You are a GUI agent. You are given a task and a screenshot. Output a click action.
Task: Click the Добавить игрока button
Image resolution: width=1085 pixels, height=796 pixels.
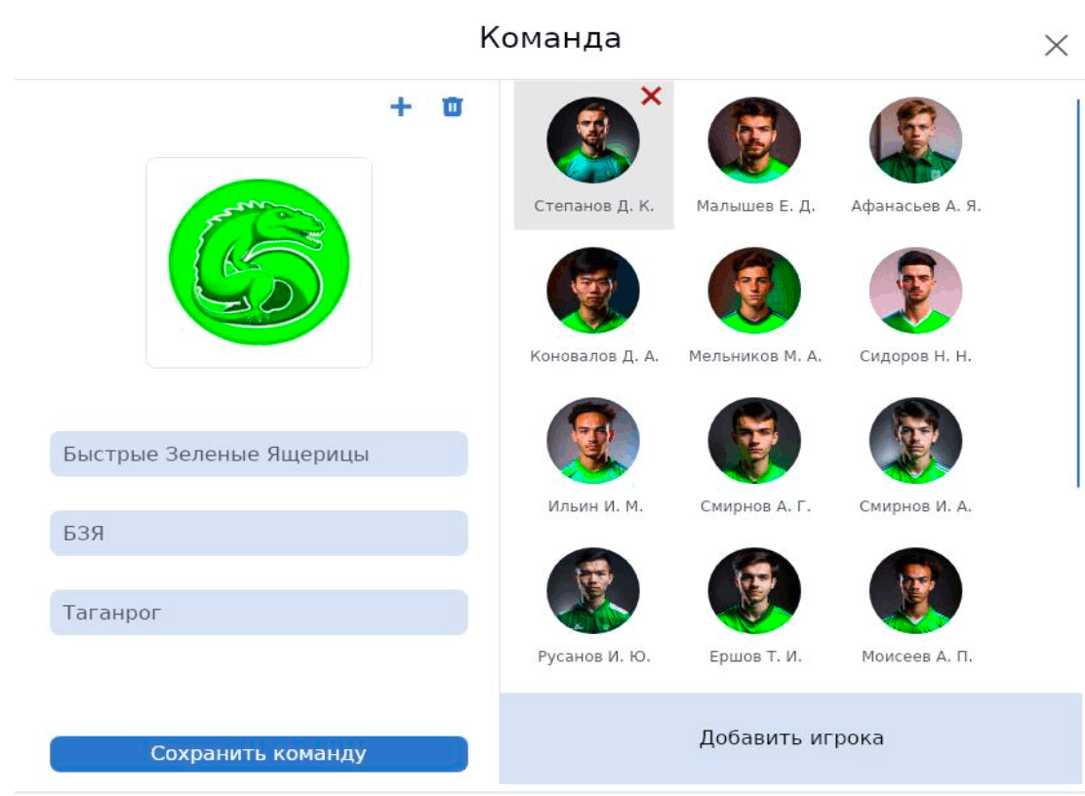click(791, 737)
